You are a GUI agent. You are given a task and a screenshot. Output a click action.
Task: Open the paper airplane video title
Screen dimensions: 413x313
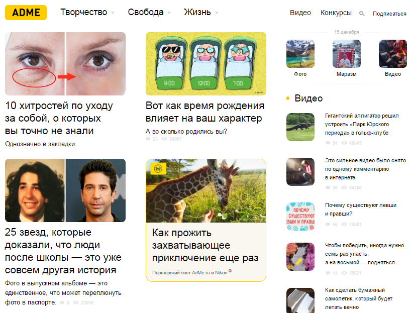[358, 298]
